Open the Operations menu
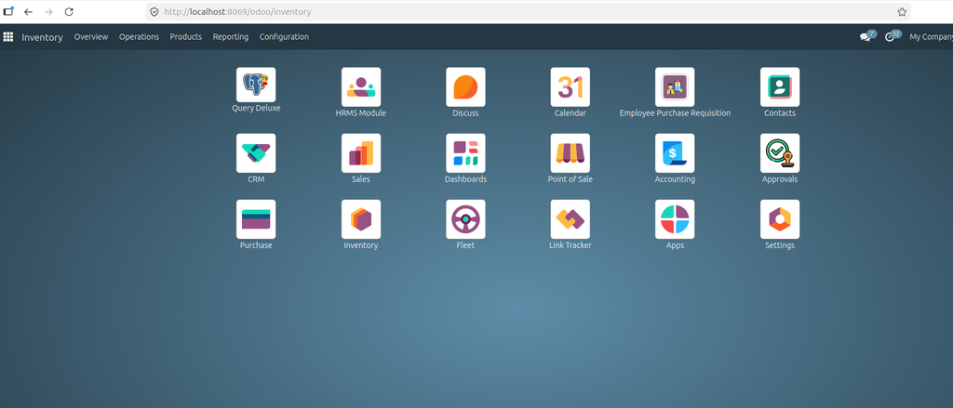This screenshot has width=953, height=408. tap(139, 37)
